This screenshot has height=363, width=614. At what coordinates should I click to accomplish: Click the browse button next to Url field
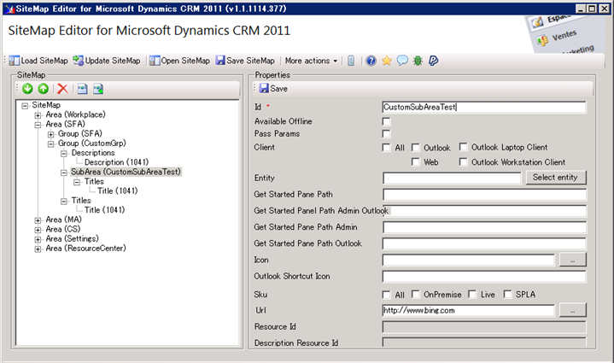(572, 310)
